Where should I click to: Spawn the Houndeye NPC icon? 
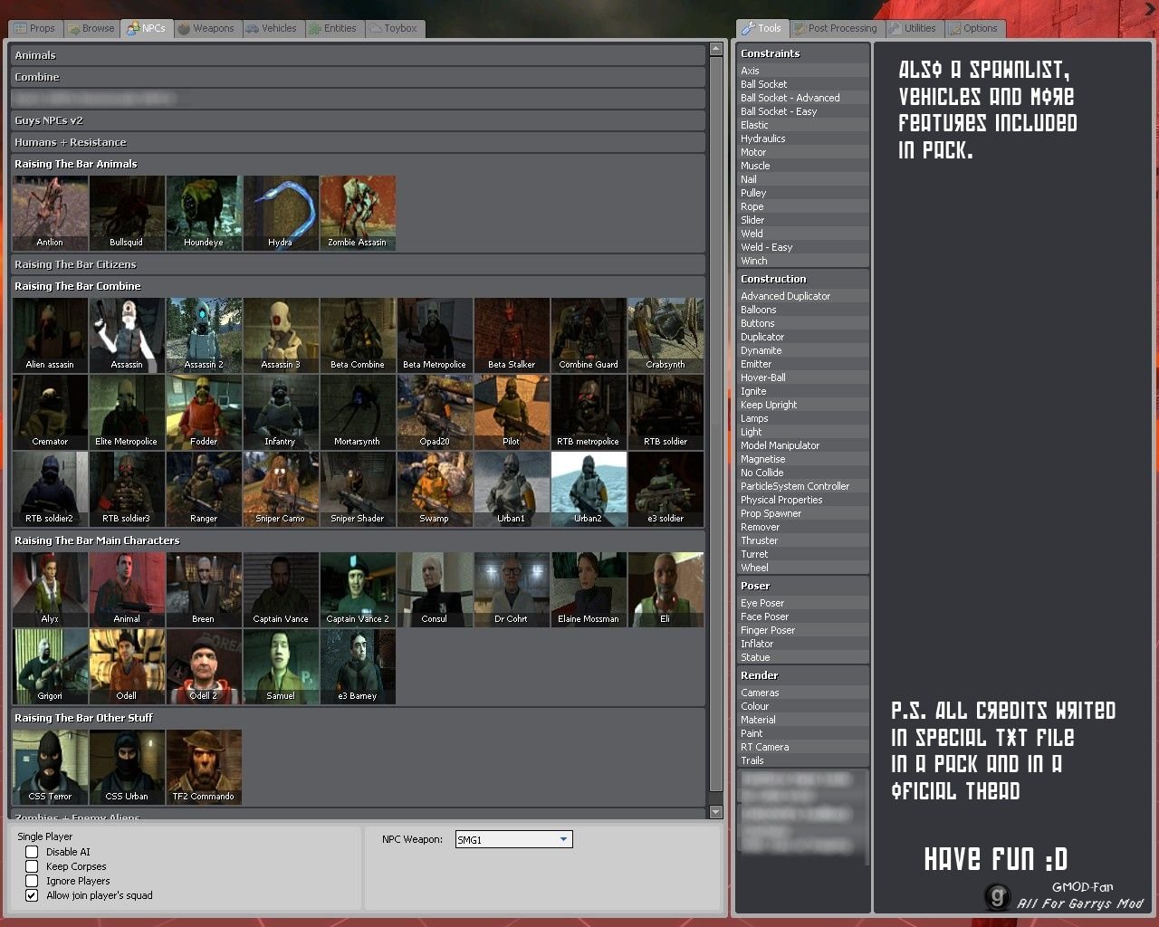(204, 213)
